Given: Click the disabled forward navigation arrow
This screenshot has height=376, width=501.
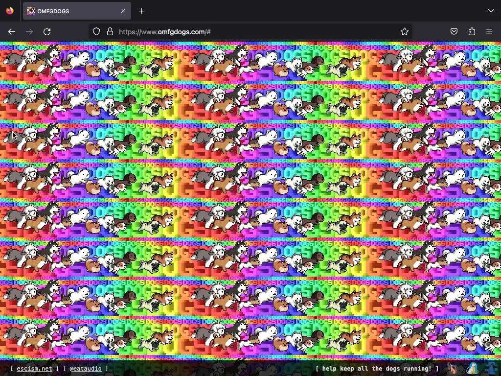Looking at the screenshot, I should 29,32.
